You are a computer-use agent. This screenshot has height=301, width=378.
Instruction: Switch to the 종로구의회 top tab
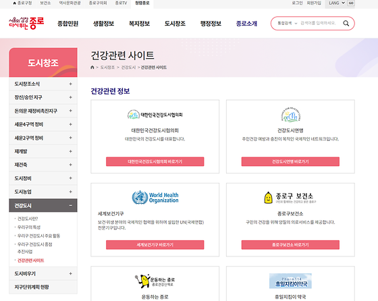pos(98,3)
